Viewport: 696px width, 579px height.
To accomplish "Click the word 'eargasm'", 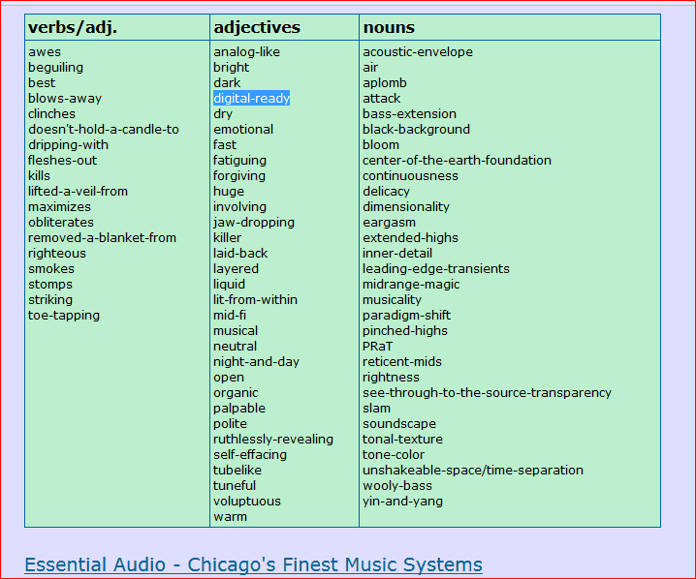I will pos(390,223).
